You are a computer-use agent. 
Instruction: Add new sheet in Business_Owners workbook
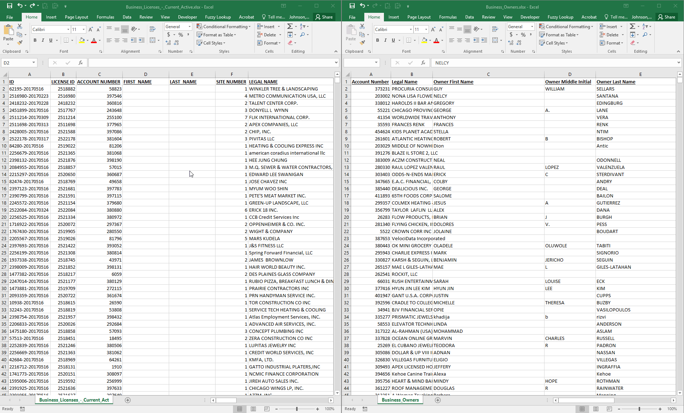click(x=438, y=400)
